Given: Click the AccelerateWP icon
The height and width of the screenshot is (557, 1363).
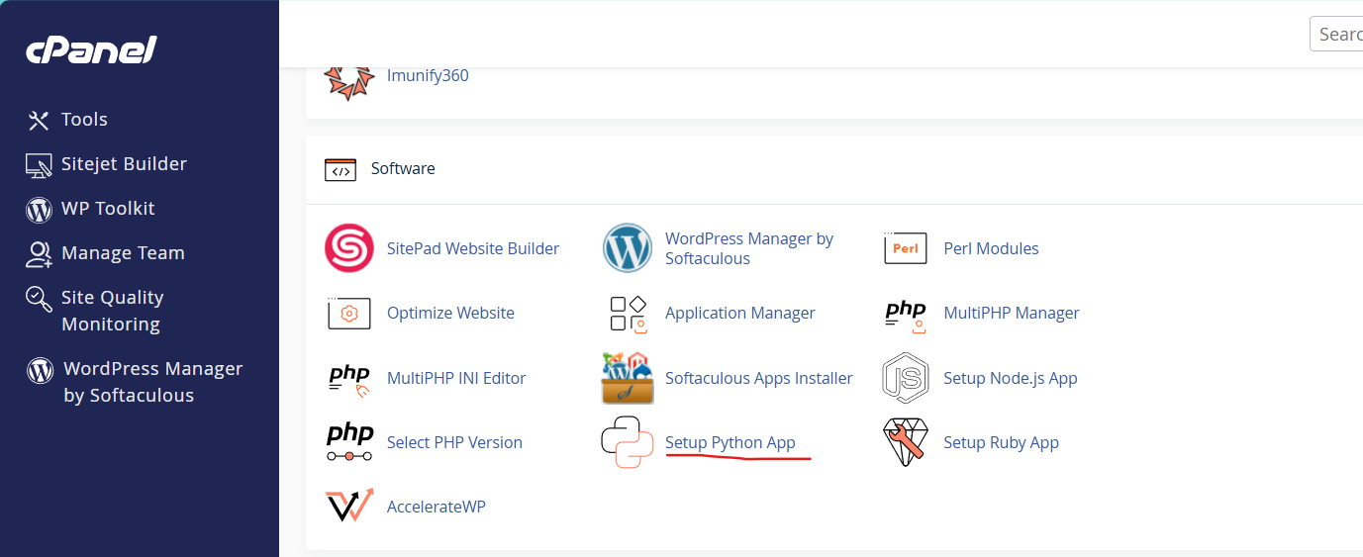Looking at the screenshot, I should pyautogui.click(x=349, y=506).
